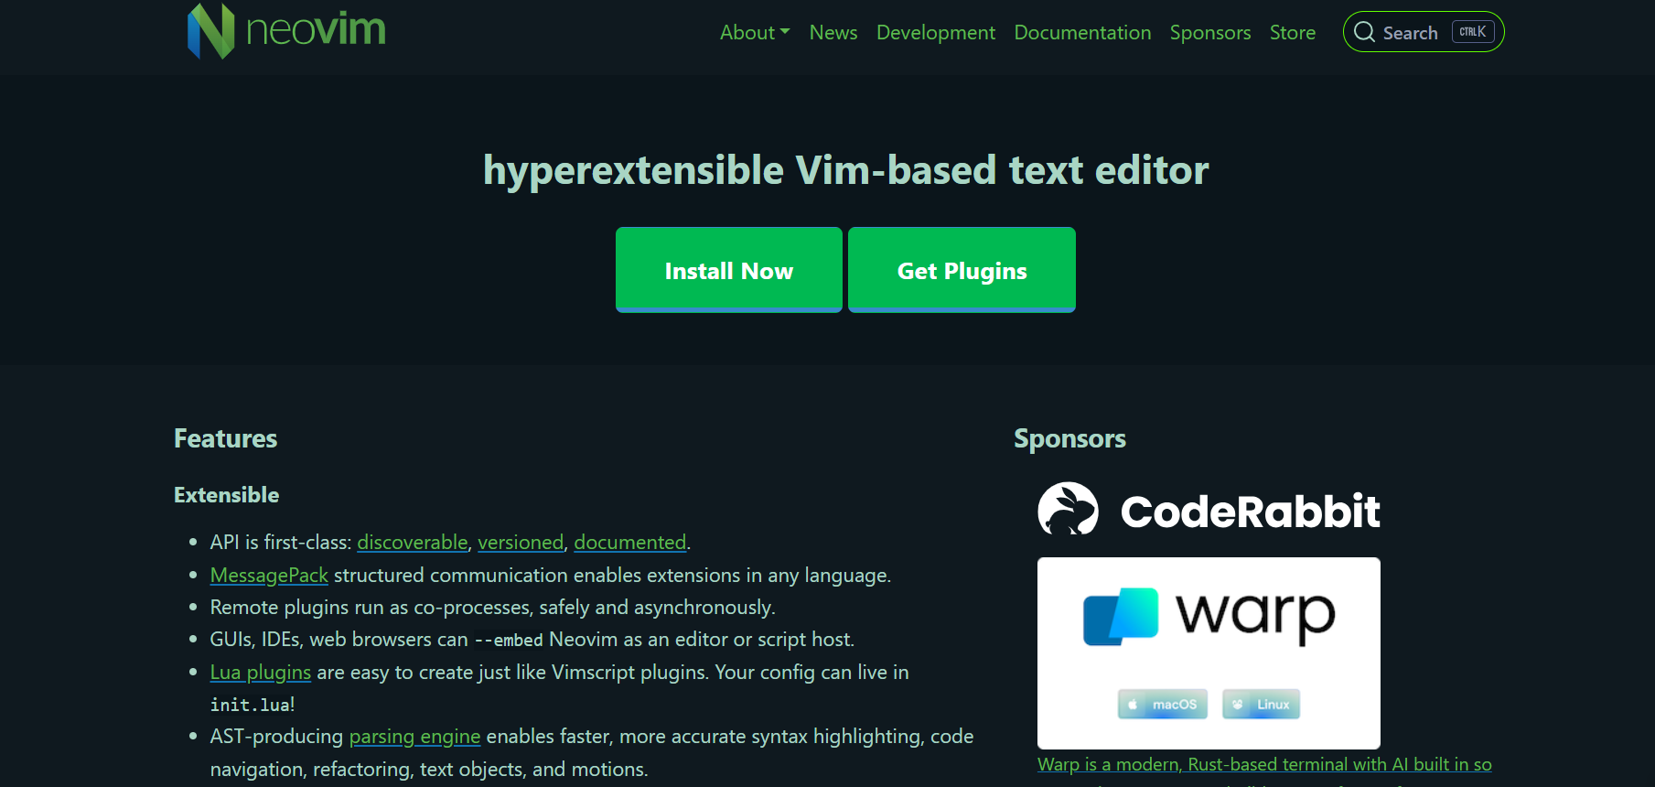Click the "init.lua!" code text
Viewport: 1655px width, 787px height.
tap(253, 705)
